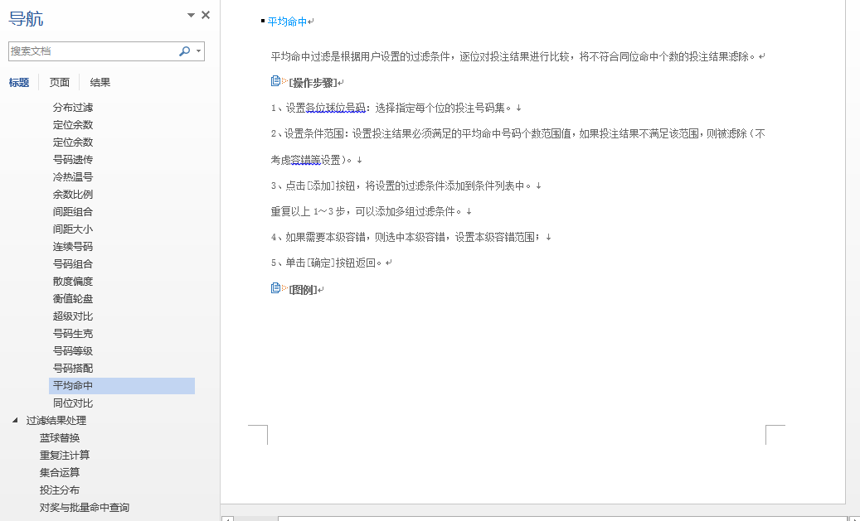860x521 pixels.
Task: Jump to the 分布过滤 heading
Action: (x=73, y=108)
